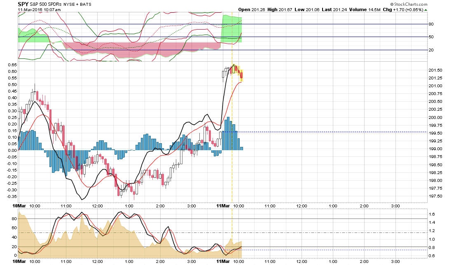Click the 80 level label in the top indicator panel
The width and height of the screenshot is (449, 265).
[431, 24]
